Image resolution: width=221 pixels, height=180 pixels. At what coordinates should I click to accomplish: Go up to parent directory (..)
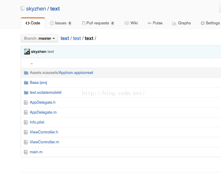(32, 63)
